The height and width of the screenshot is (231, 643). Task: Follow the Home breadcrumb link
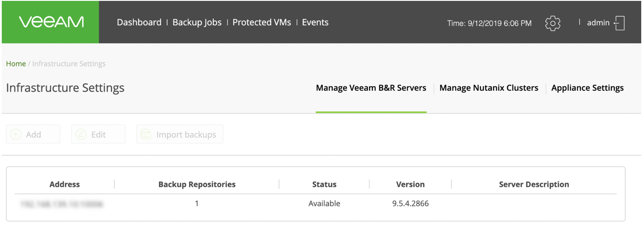[16, 64]
